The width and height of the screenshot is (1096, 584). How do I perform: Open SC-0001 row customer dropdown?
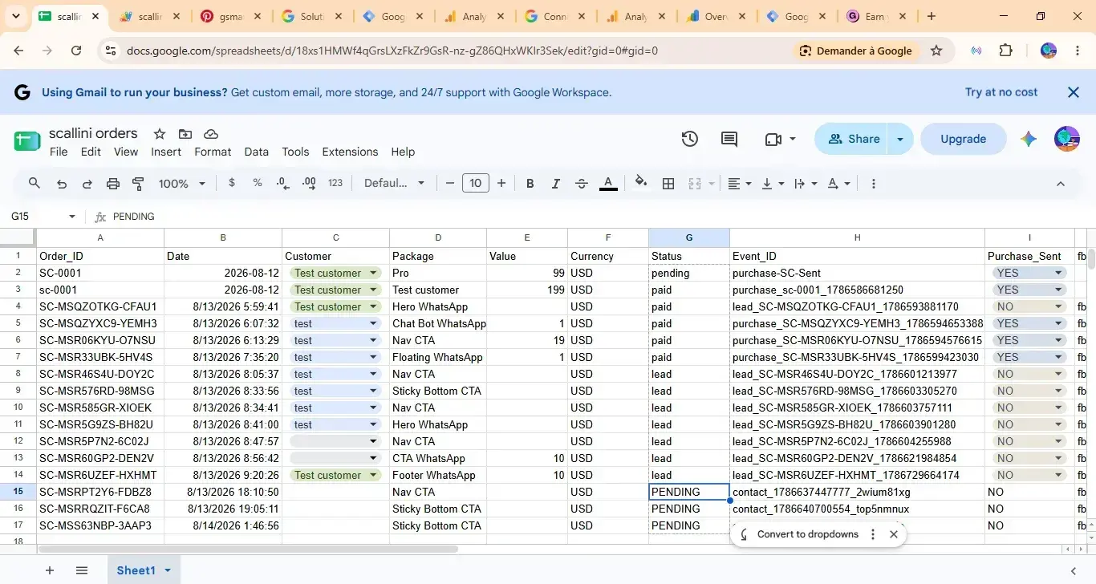click(373, 274)
